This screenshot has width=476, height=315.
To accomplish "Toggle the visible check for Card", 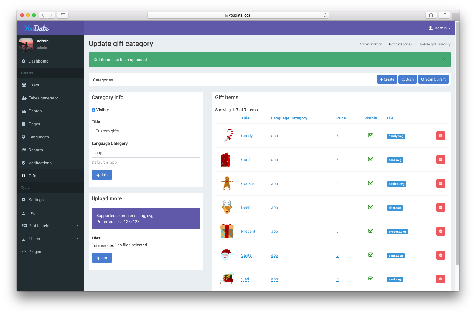I will (x=370, y=159).
